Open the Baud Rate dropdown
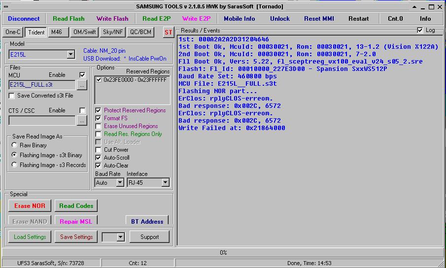Viewport: 446px width, 268px height. click(x=120, y=183)
